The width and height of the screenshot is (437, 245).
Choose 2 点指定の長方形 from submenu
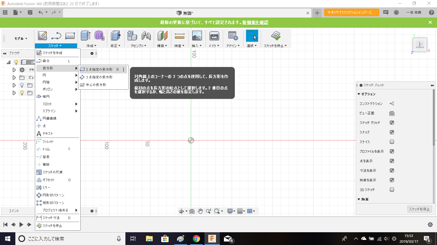[x=103, y=69]
